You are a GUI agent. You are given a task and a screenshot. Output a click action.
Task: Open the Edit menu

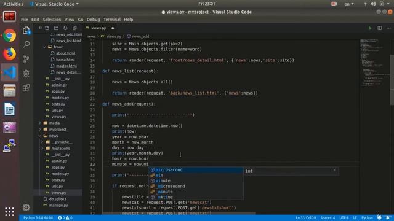35,20
